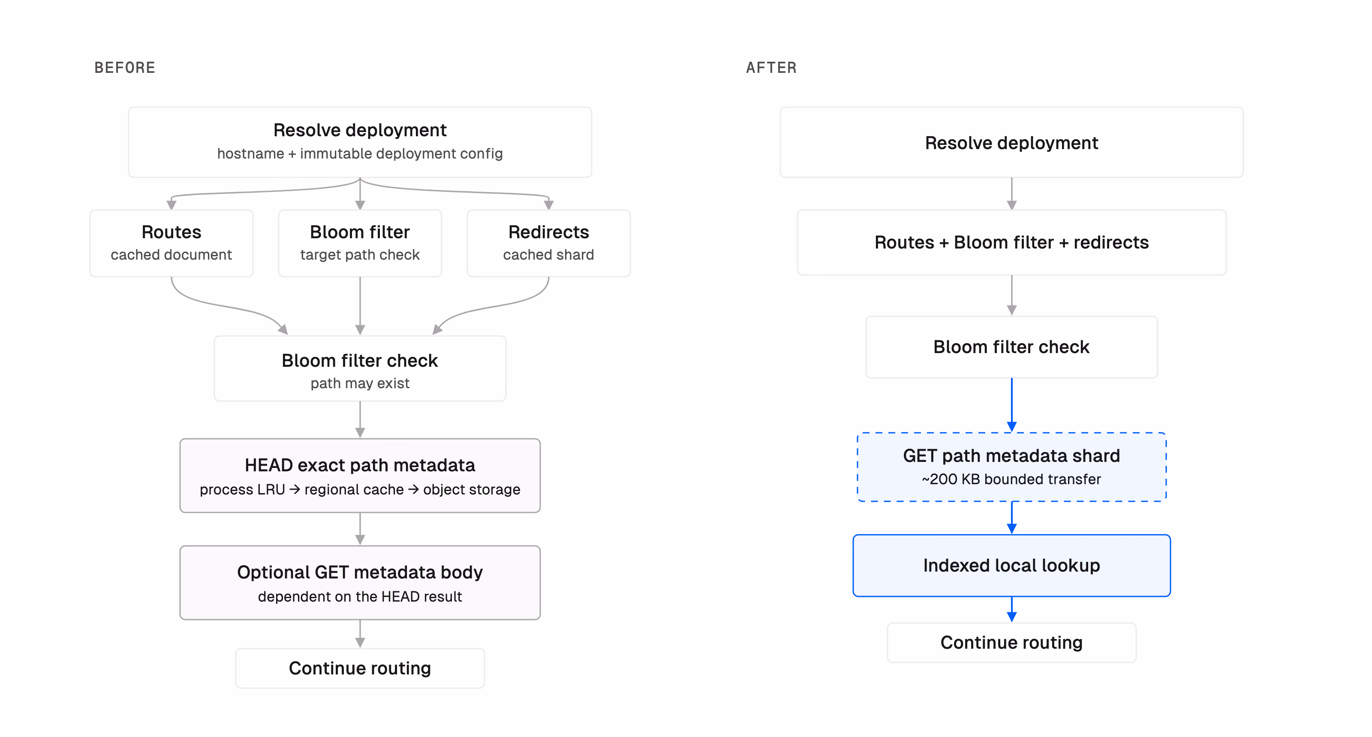This screenshot has width=1372, height=737.
Task: Click the blue arrowhead above Indexed local lookup
Action: tap(1011, 529)
